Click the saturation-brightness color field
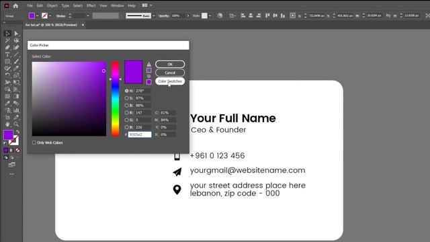Screen dimensions: 430x242 click(x=69, y=99)
